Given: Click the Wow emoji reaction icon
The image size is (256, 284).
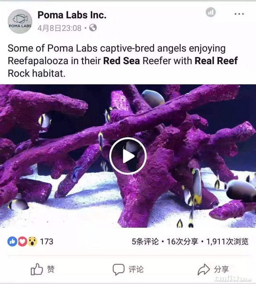Looking at the screenshot, I should pos(32,241).
